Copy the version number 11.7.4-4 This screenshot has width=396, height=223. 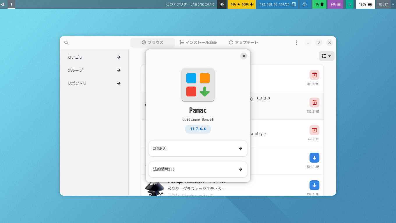click(198, 129)
